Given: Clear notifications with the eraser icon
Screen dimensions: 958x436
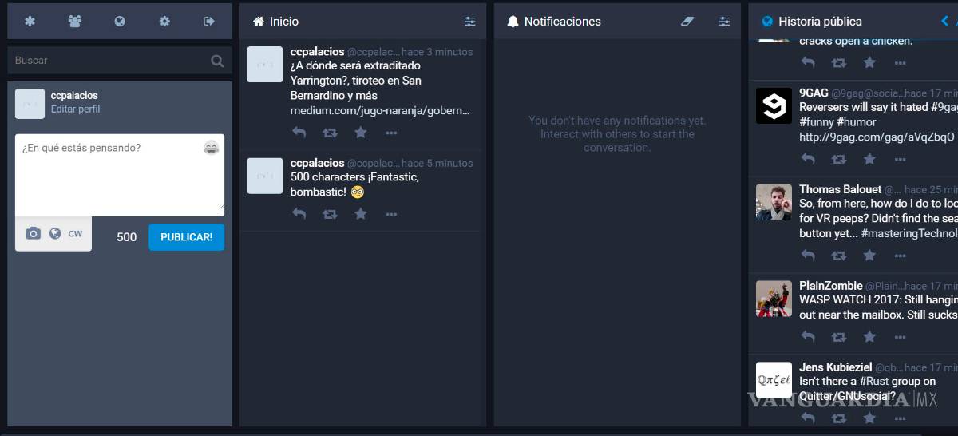Looking at the screenshot, I should coord(687,22).
